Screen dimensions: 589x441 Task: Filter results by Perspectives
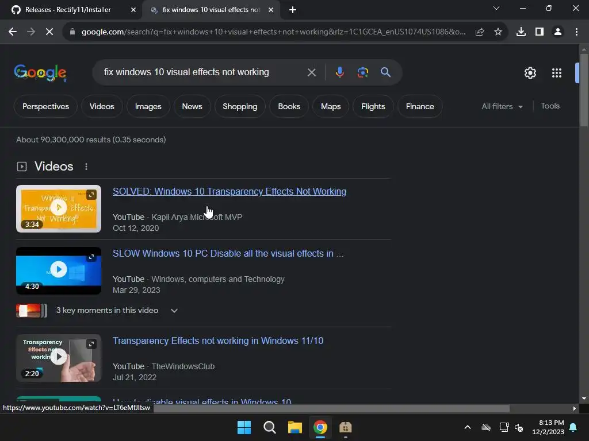45,106
